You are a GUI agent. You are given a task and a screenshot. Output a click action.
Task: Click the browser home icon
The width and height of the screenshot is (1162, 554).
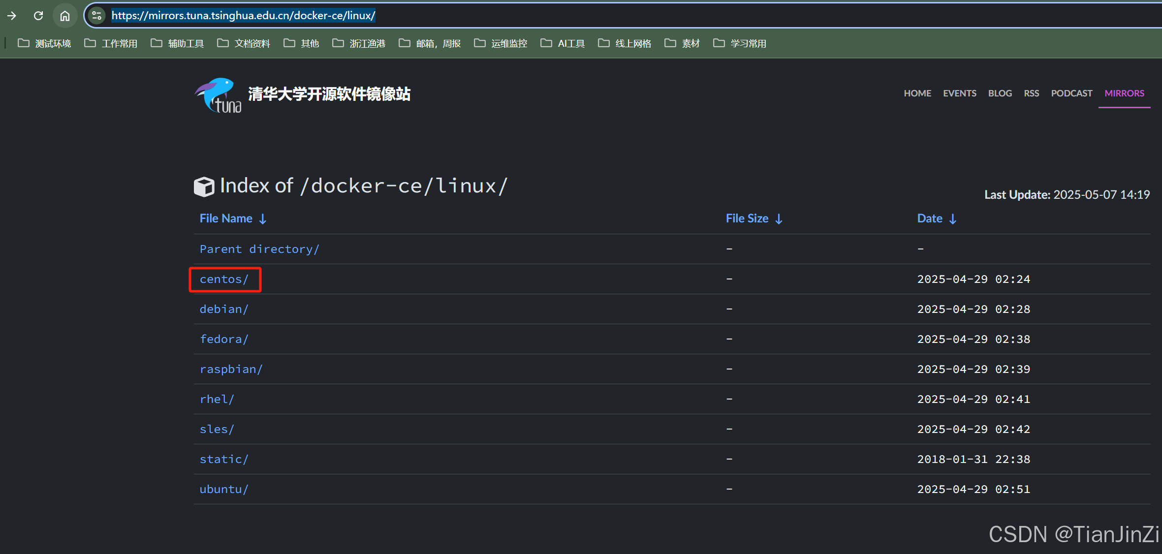coord(65,16)
